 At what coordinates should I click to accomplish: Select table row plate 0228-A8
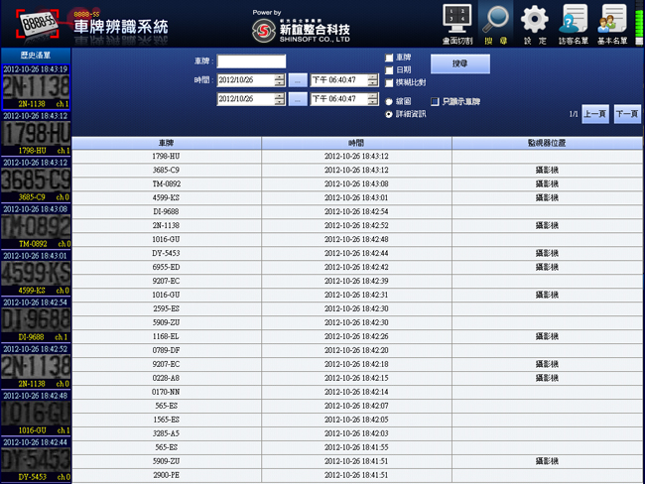pyautogui.click(x=357, y=378)
